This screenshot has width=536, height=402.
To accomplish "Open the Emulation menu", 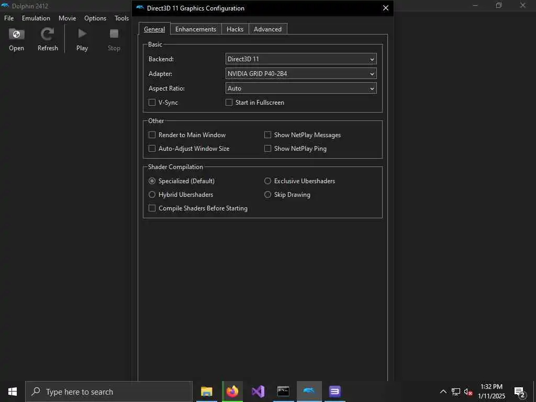I will coord(36,18).
